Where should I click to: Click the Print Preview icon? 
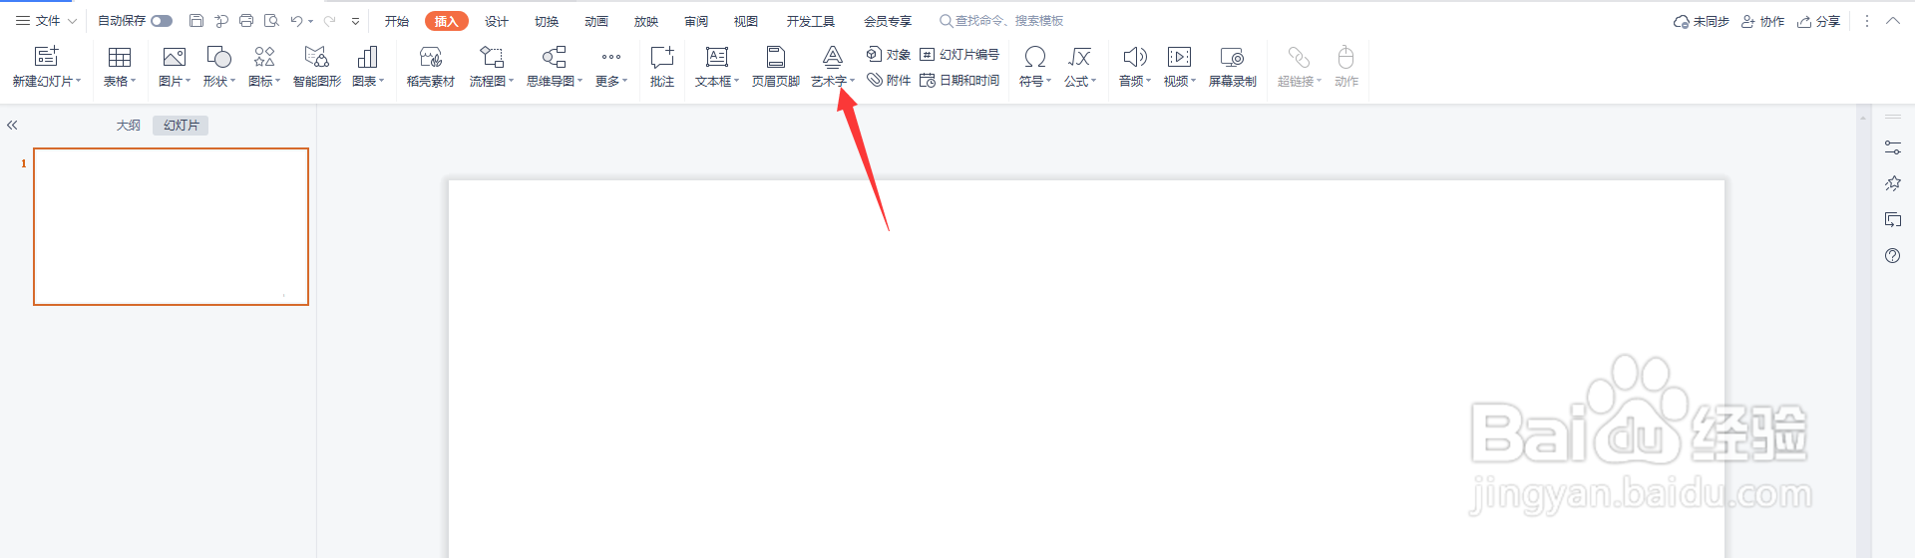(x=271, y=21)
